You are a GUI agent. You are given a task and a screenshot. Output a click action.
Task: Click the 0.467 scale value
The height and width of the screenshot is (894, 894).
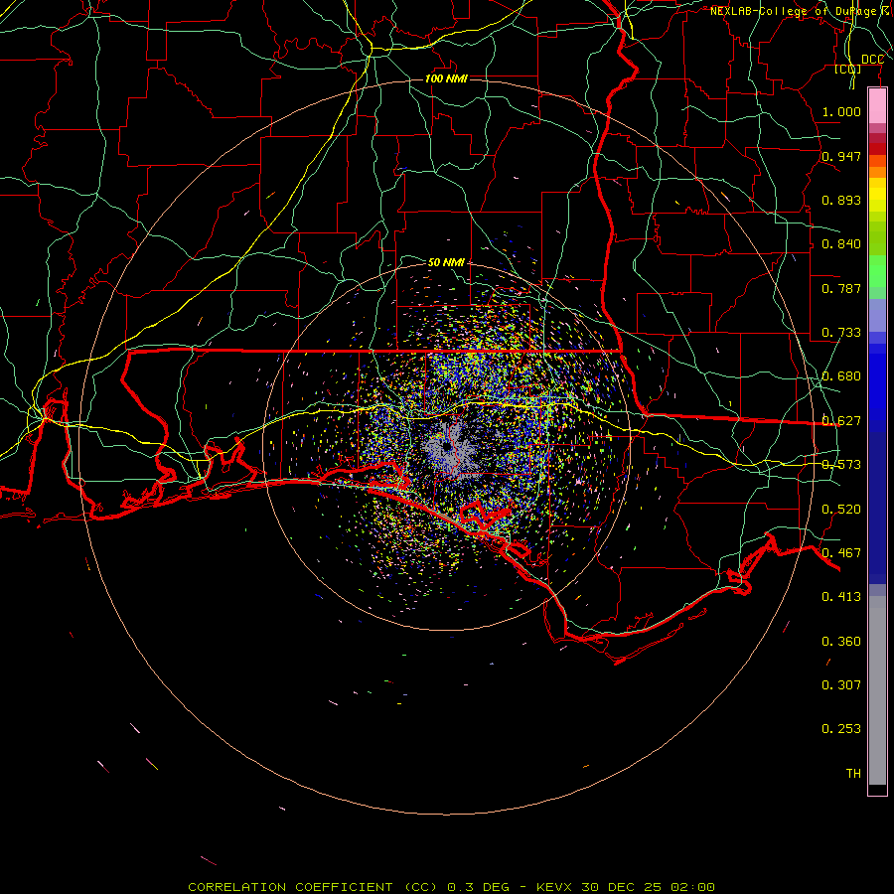pyautogui.click(x=841, y=553)
